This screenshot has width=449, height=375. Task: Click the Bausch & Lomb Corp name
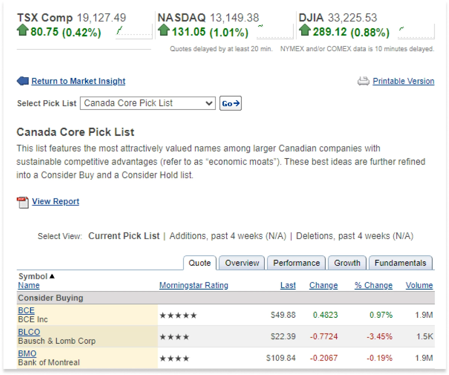pyautogui.click(x=57, y=341)
